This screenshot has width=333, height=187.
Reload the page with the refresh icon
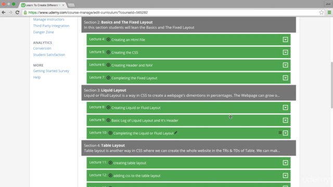click(x=17, y=12)
